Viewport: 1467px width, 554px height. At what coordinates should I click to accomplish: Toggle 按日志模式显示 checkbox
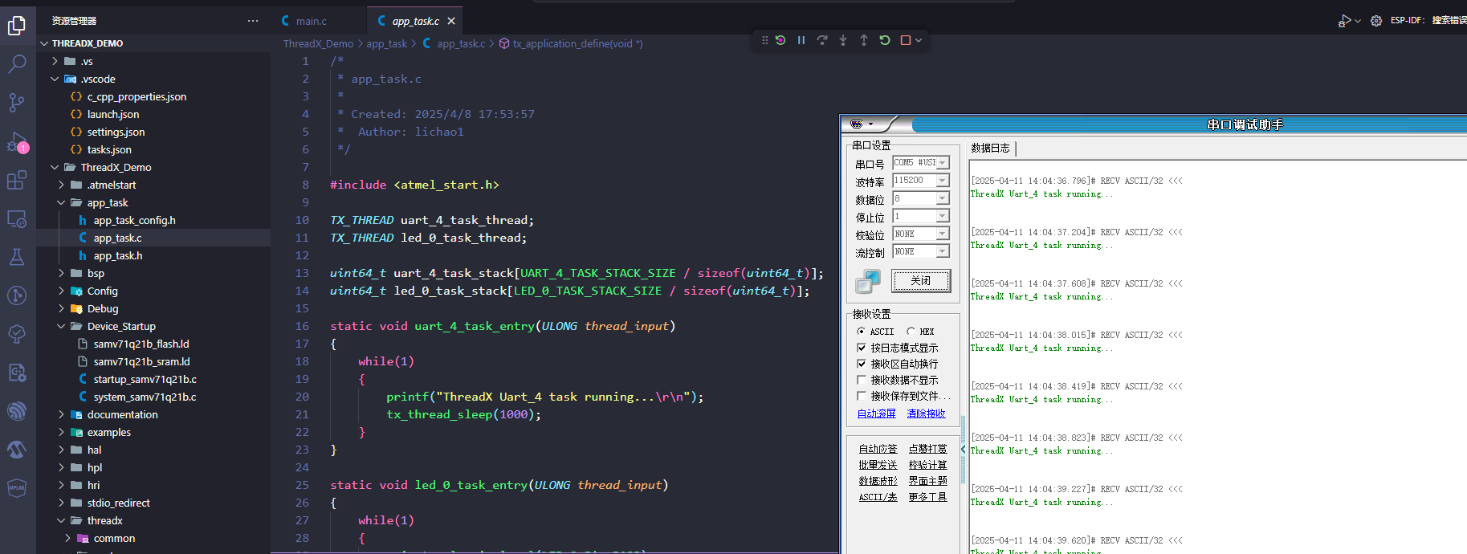coord(862,348)
